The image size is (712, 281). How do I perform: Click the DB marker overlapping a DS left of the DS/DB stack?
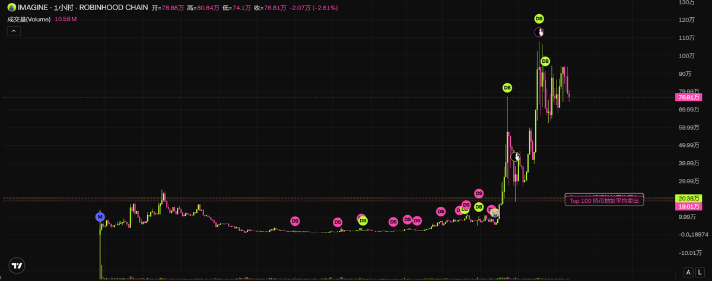[464, 211]
